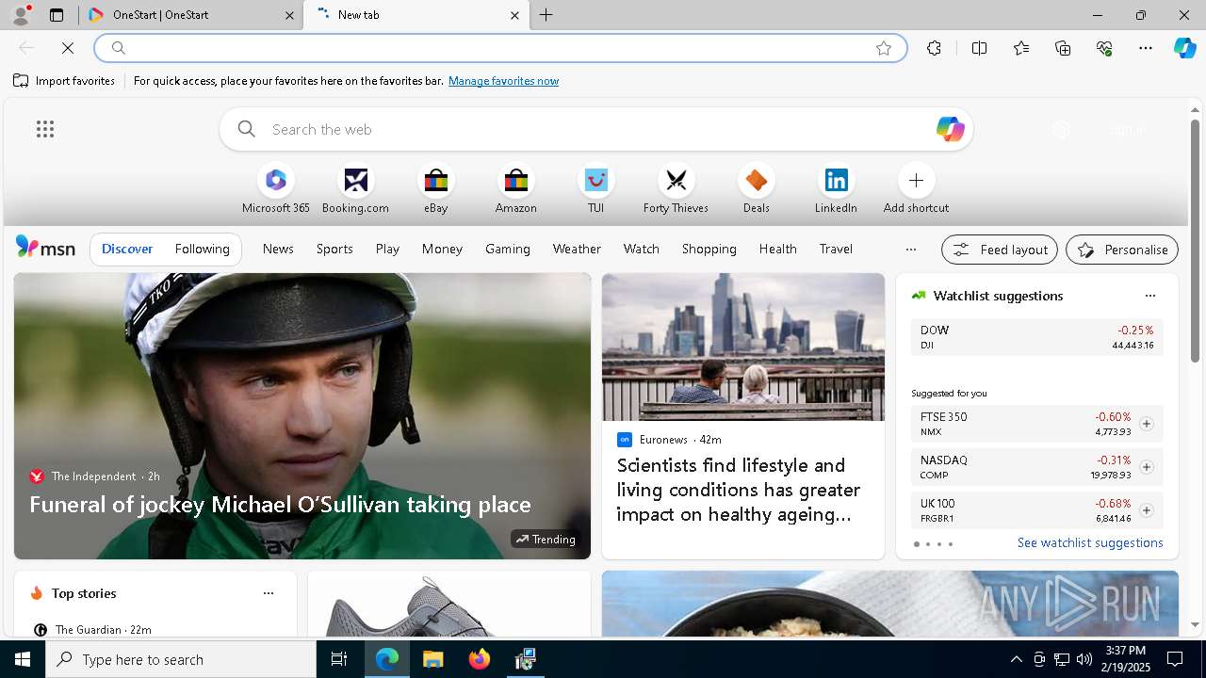Screen dimensions: 1206x678
Task: Open Watchlist suggestions options menu
Action: coord(1149,296)
